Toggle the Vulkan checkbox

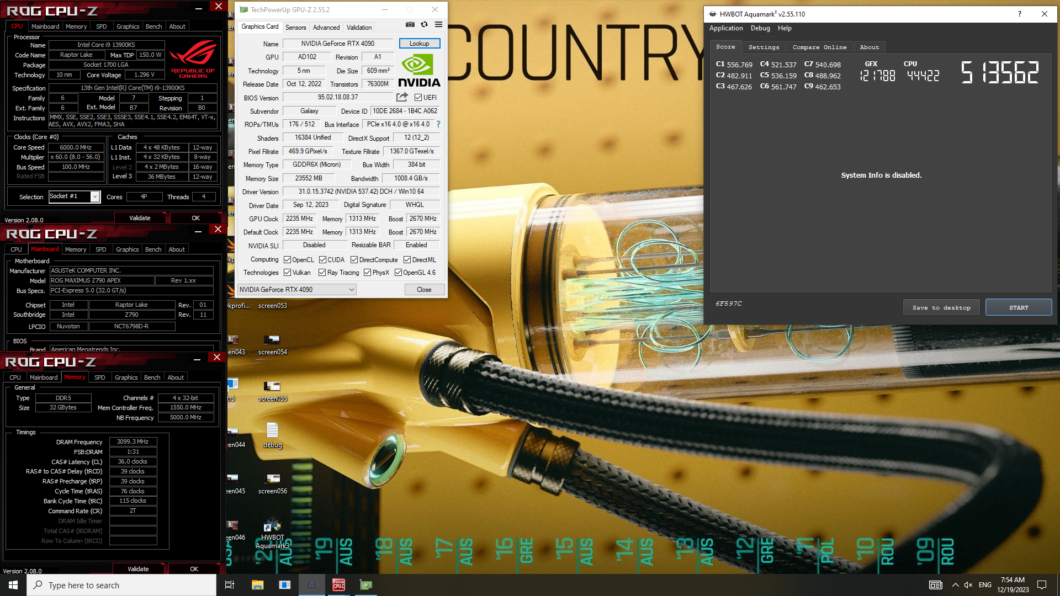287,273
